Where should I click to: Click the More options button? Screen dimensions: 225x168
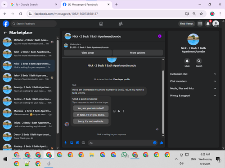click(x=138, y=53)
